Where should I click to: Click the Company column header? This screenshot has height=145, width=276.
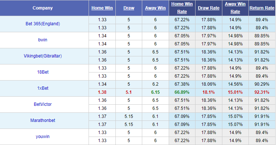point(43,8)
